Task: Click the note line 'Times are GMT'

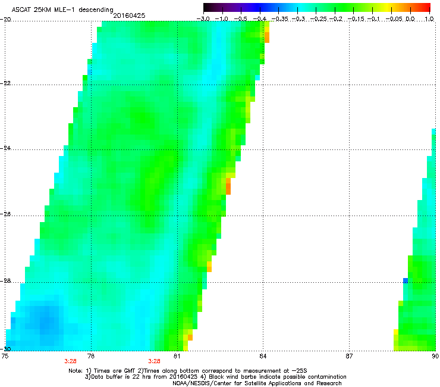Action: coord(188,371)
